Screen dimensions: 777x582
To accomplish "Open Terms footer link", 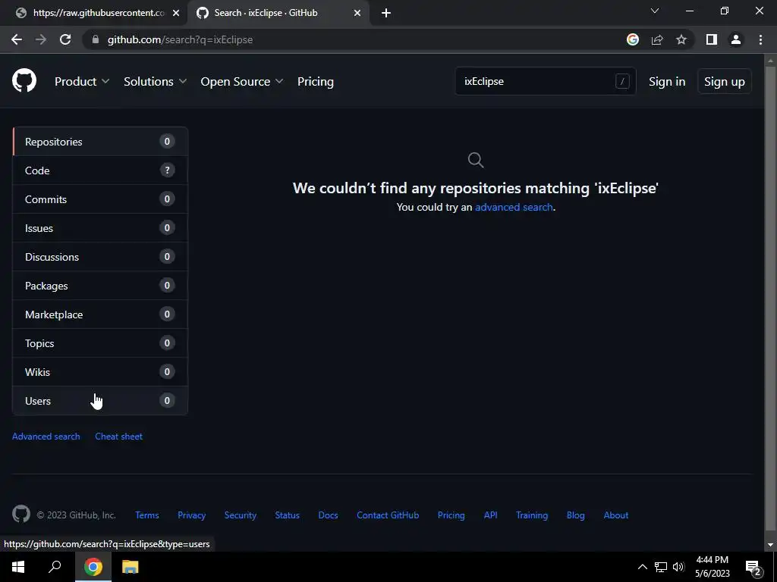I will (147, 515).
